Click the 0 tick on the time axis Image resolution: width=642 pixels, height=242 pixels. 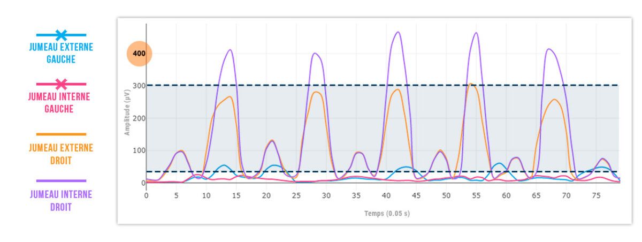coord(147,195)
